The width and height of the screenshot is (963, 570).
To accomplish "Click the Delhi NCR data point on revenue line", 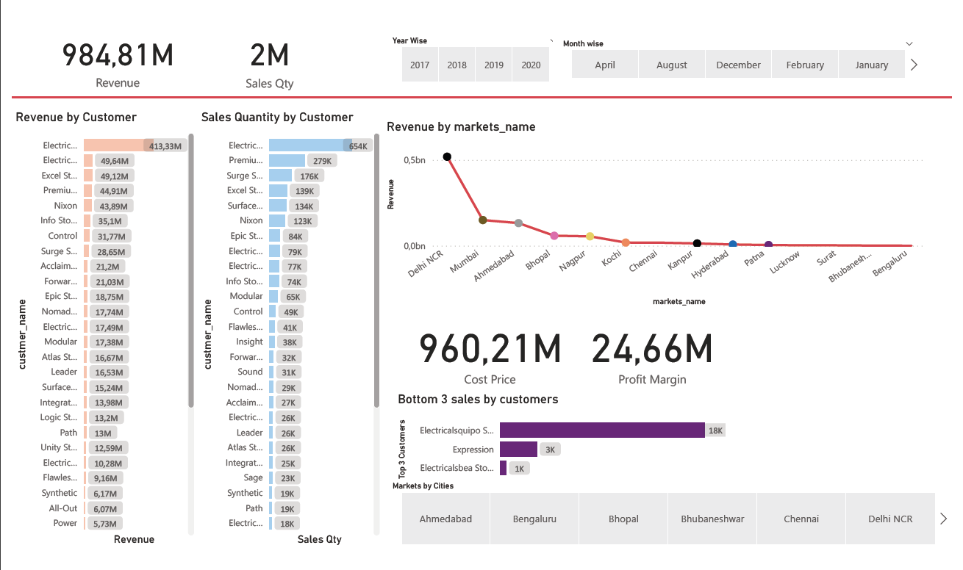I will tap(447, 156).
